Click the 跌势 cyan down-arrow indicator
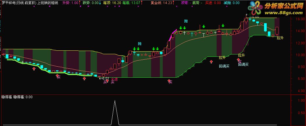The width and height of the screenshot is (306, 126). (100, 3)
